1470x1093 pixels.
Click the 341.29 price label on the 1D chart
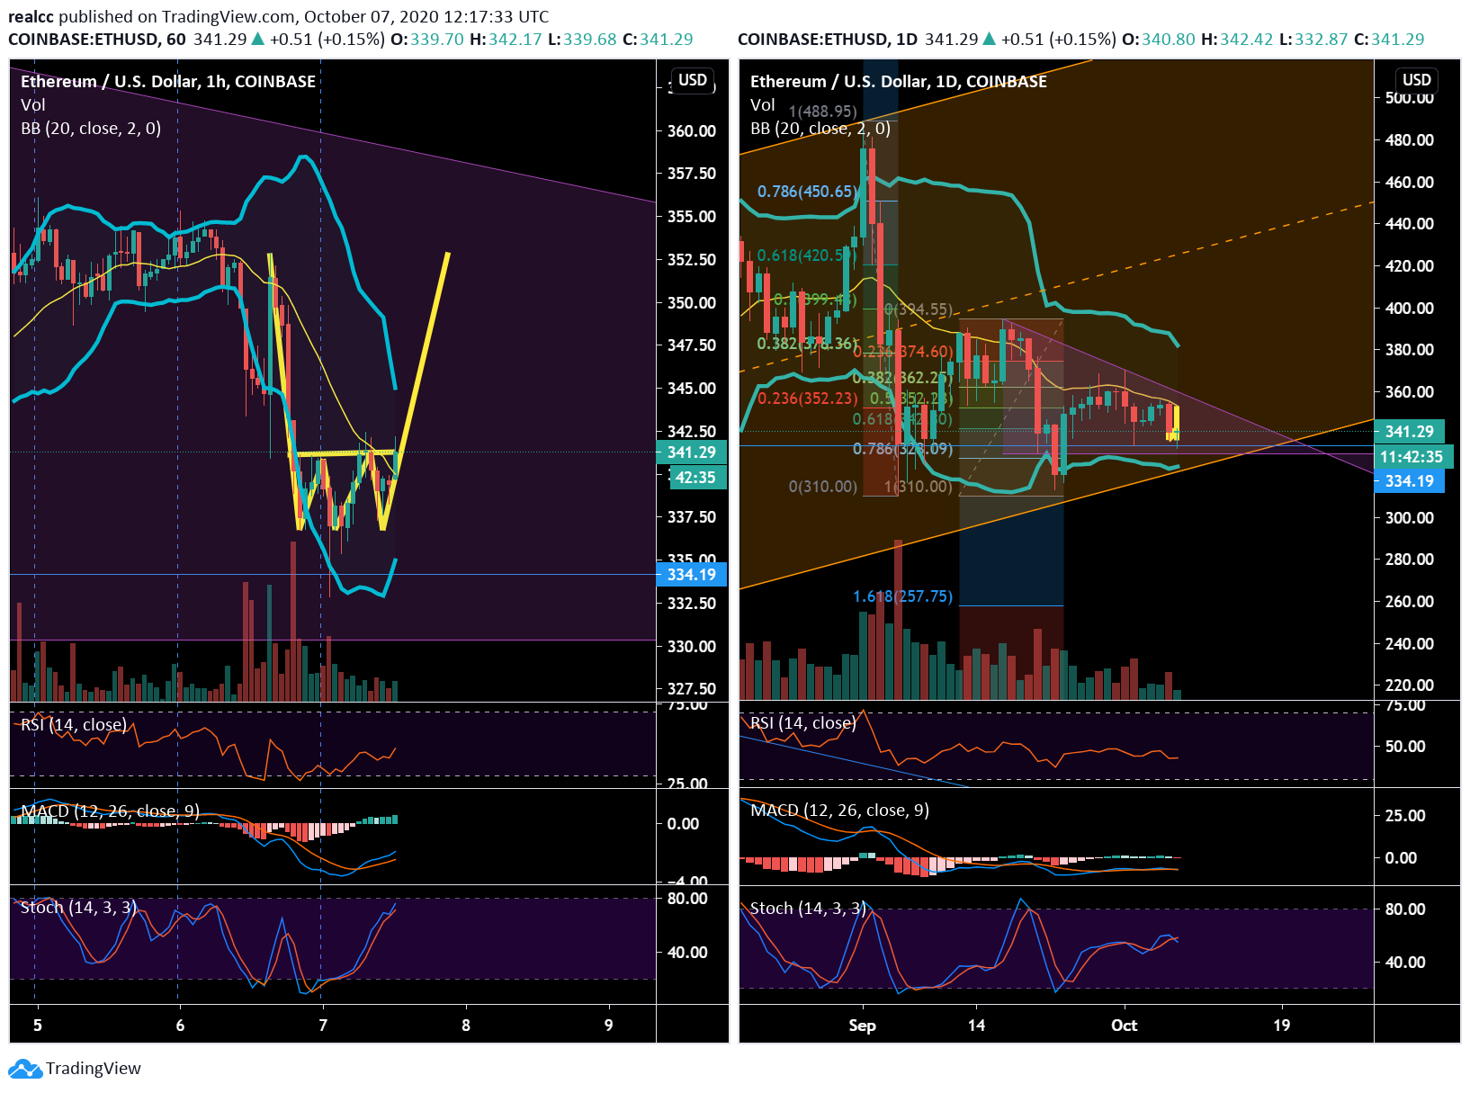[x=1409, y=432]
